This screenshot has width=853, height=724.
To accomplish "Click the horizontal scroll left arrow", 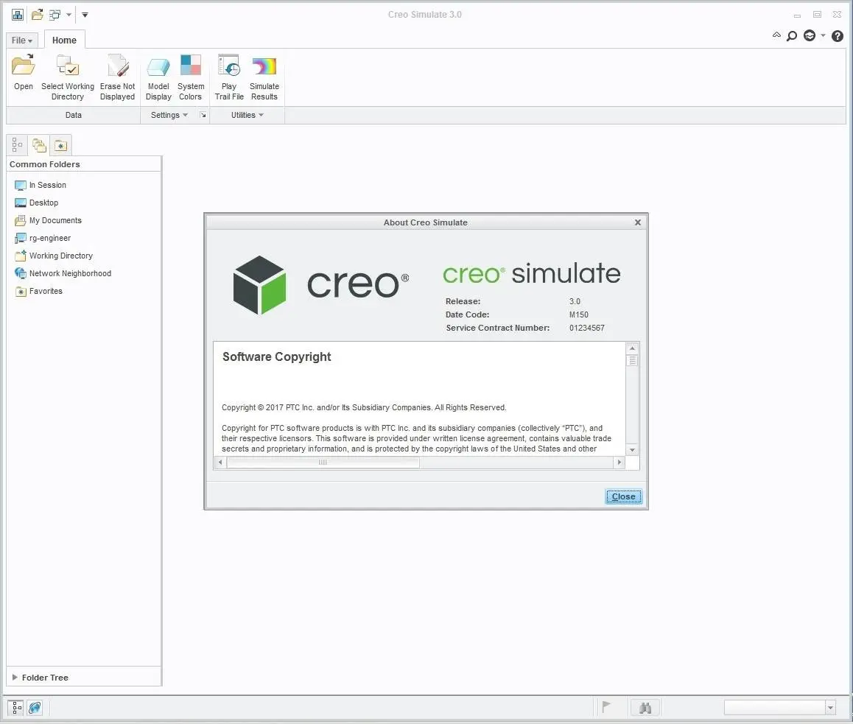I will (x=220, y=463).
